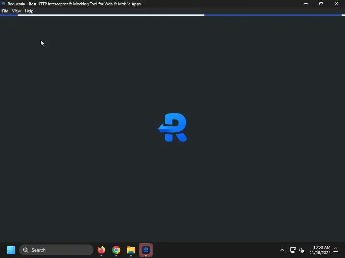The width and height of the screenshot is (345, 258).
Task: Open the Help menu
Action: point(29,11)
